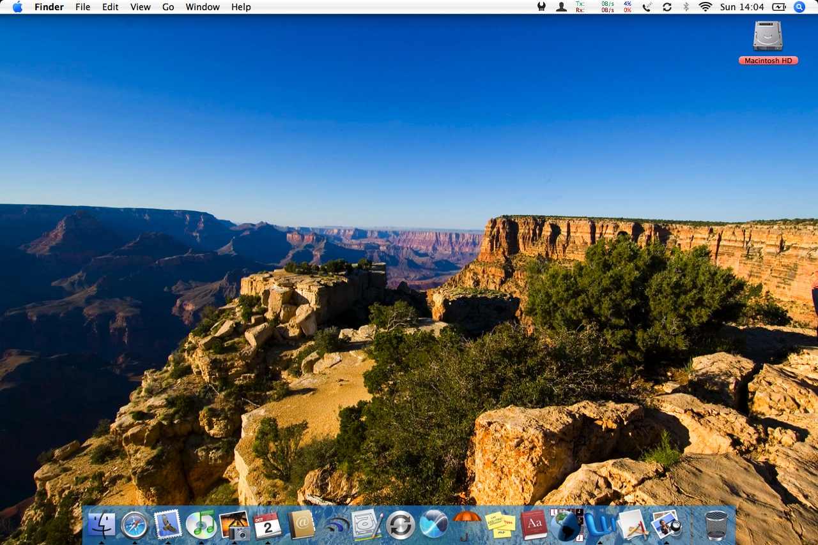The height and width of the screenshot is (545, 818).
Task: Open Address Book from the Dock
Action: click(x=300, y=525)
